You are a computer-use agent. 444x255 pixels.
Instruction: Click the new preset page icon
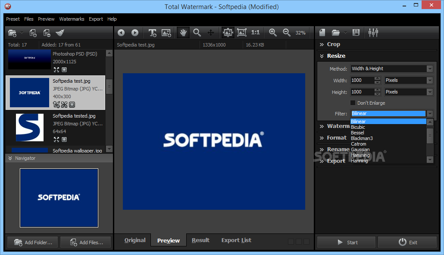click(x=322, y=33)
